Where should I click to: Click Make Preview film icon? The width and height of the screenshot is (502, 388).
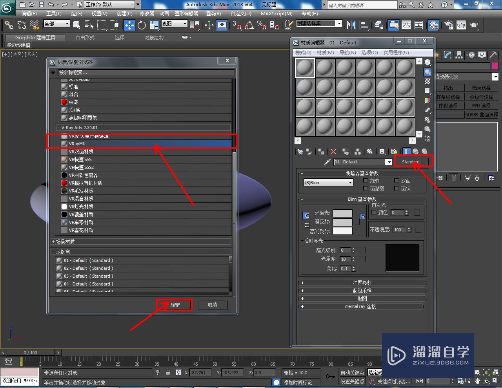(x=427, y=110)
